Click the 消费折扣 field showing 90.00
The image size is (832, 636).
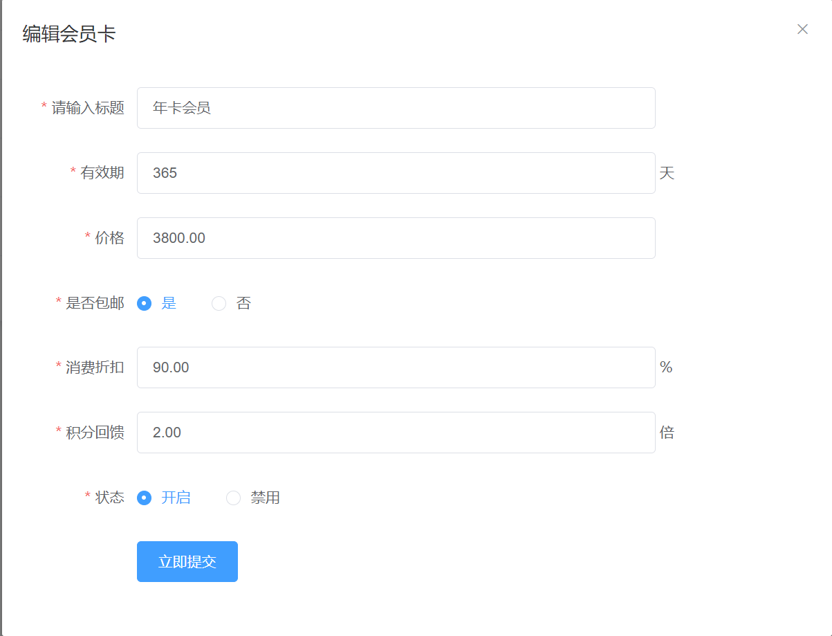point(396,367)
